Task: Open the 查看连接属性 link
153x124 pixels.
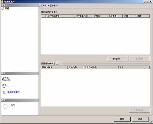Action: 13,92
